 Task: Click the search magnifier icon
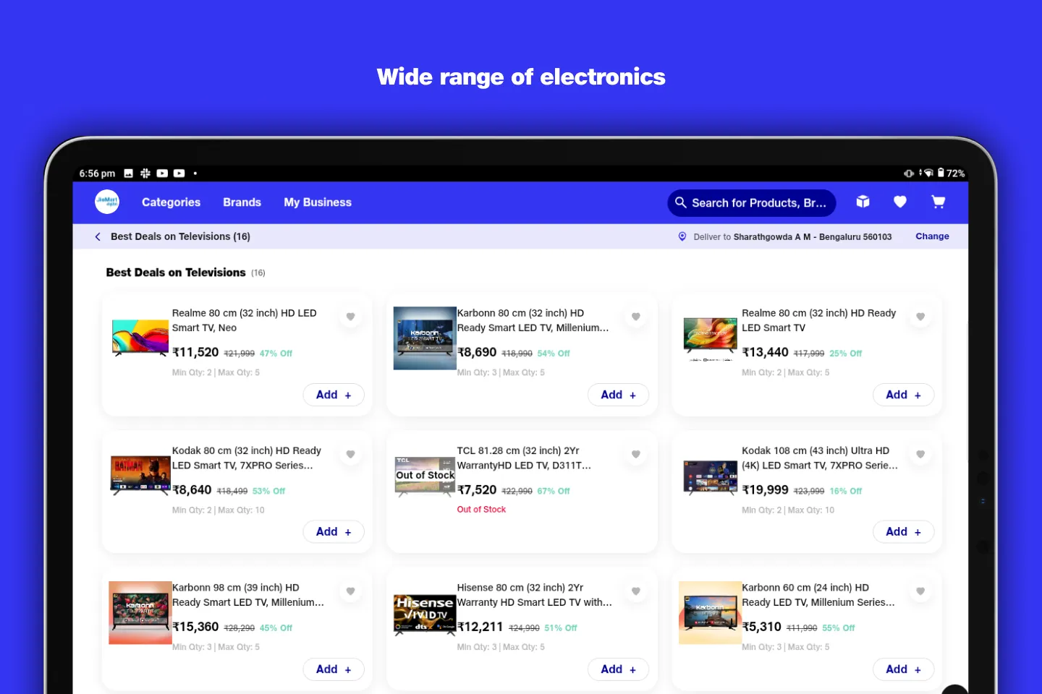[x=681, y=203]
